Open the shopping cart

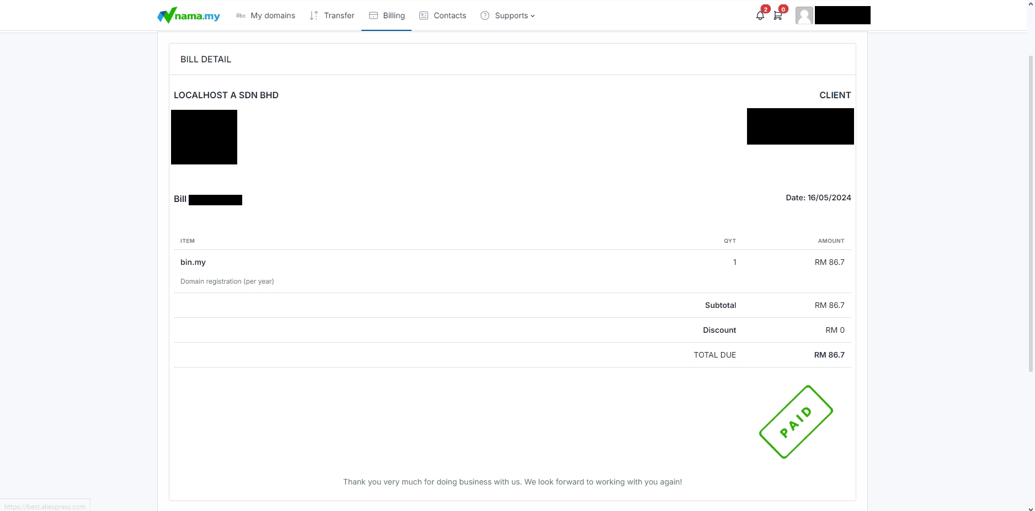point(778,15)
